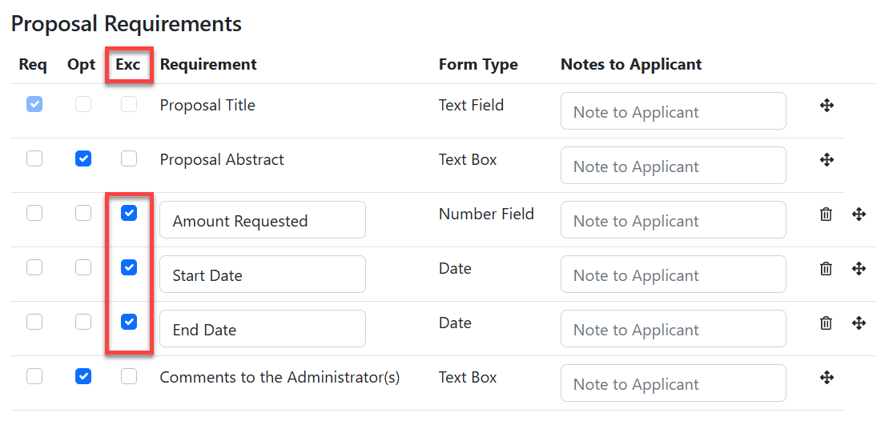This screenshot has height=421, width=889.
Task: Focus the End Date note to applicant field
Action: [x=673, y=329]
